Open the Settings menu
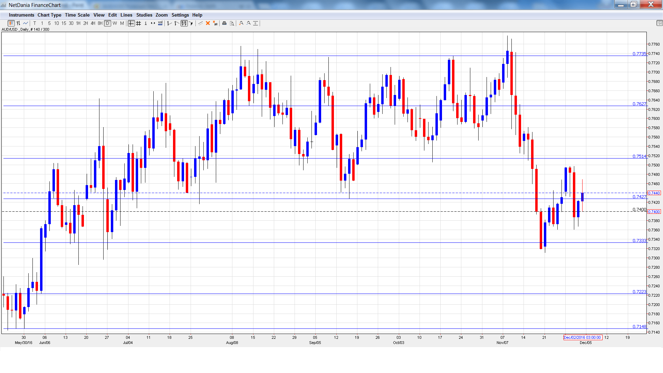663x373 pixels. 180,15
